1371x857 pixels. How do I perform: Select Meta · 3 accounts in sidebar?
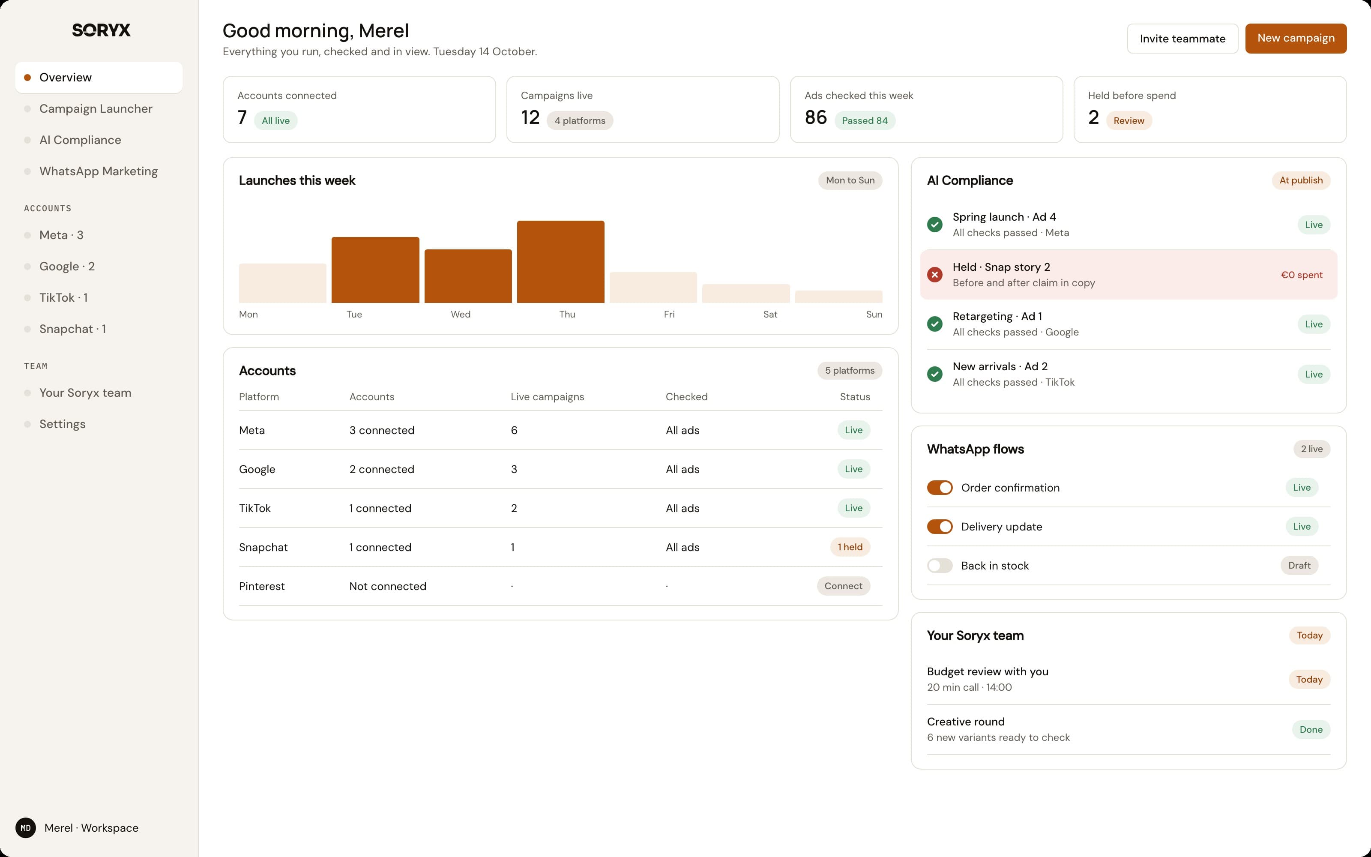pyautogui.click(x=99, y=235)
